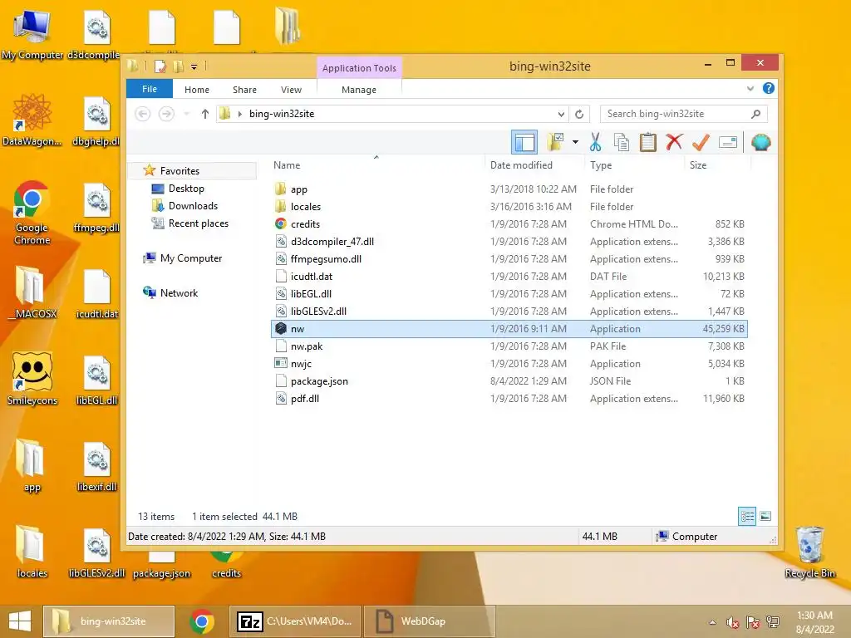Click the Windows Start button
The image size is (851, 638).
20,621
